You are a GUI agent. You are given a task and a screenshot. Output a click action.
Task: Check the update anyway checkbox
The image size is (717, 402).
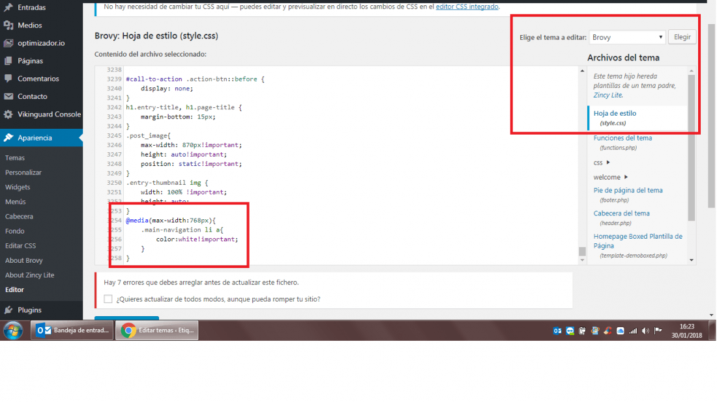pyautogui.click(x=108, y=299)
